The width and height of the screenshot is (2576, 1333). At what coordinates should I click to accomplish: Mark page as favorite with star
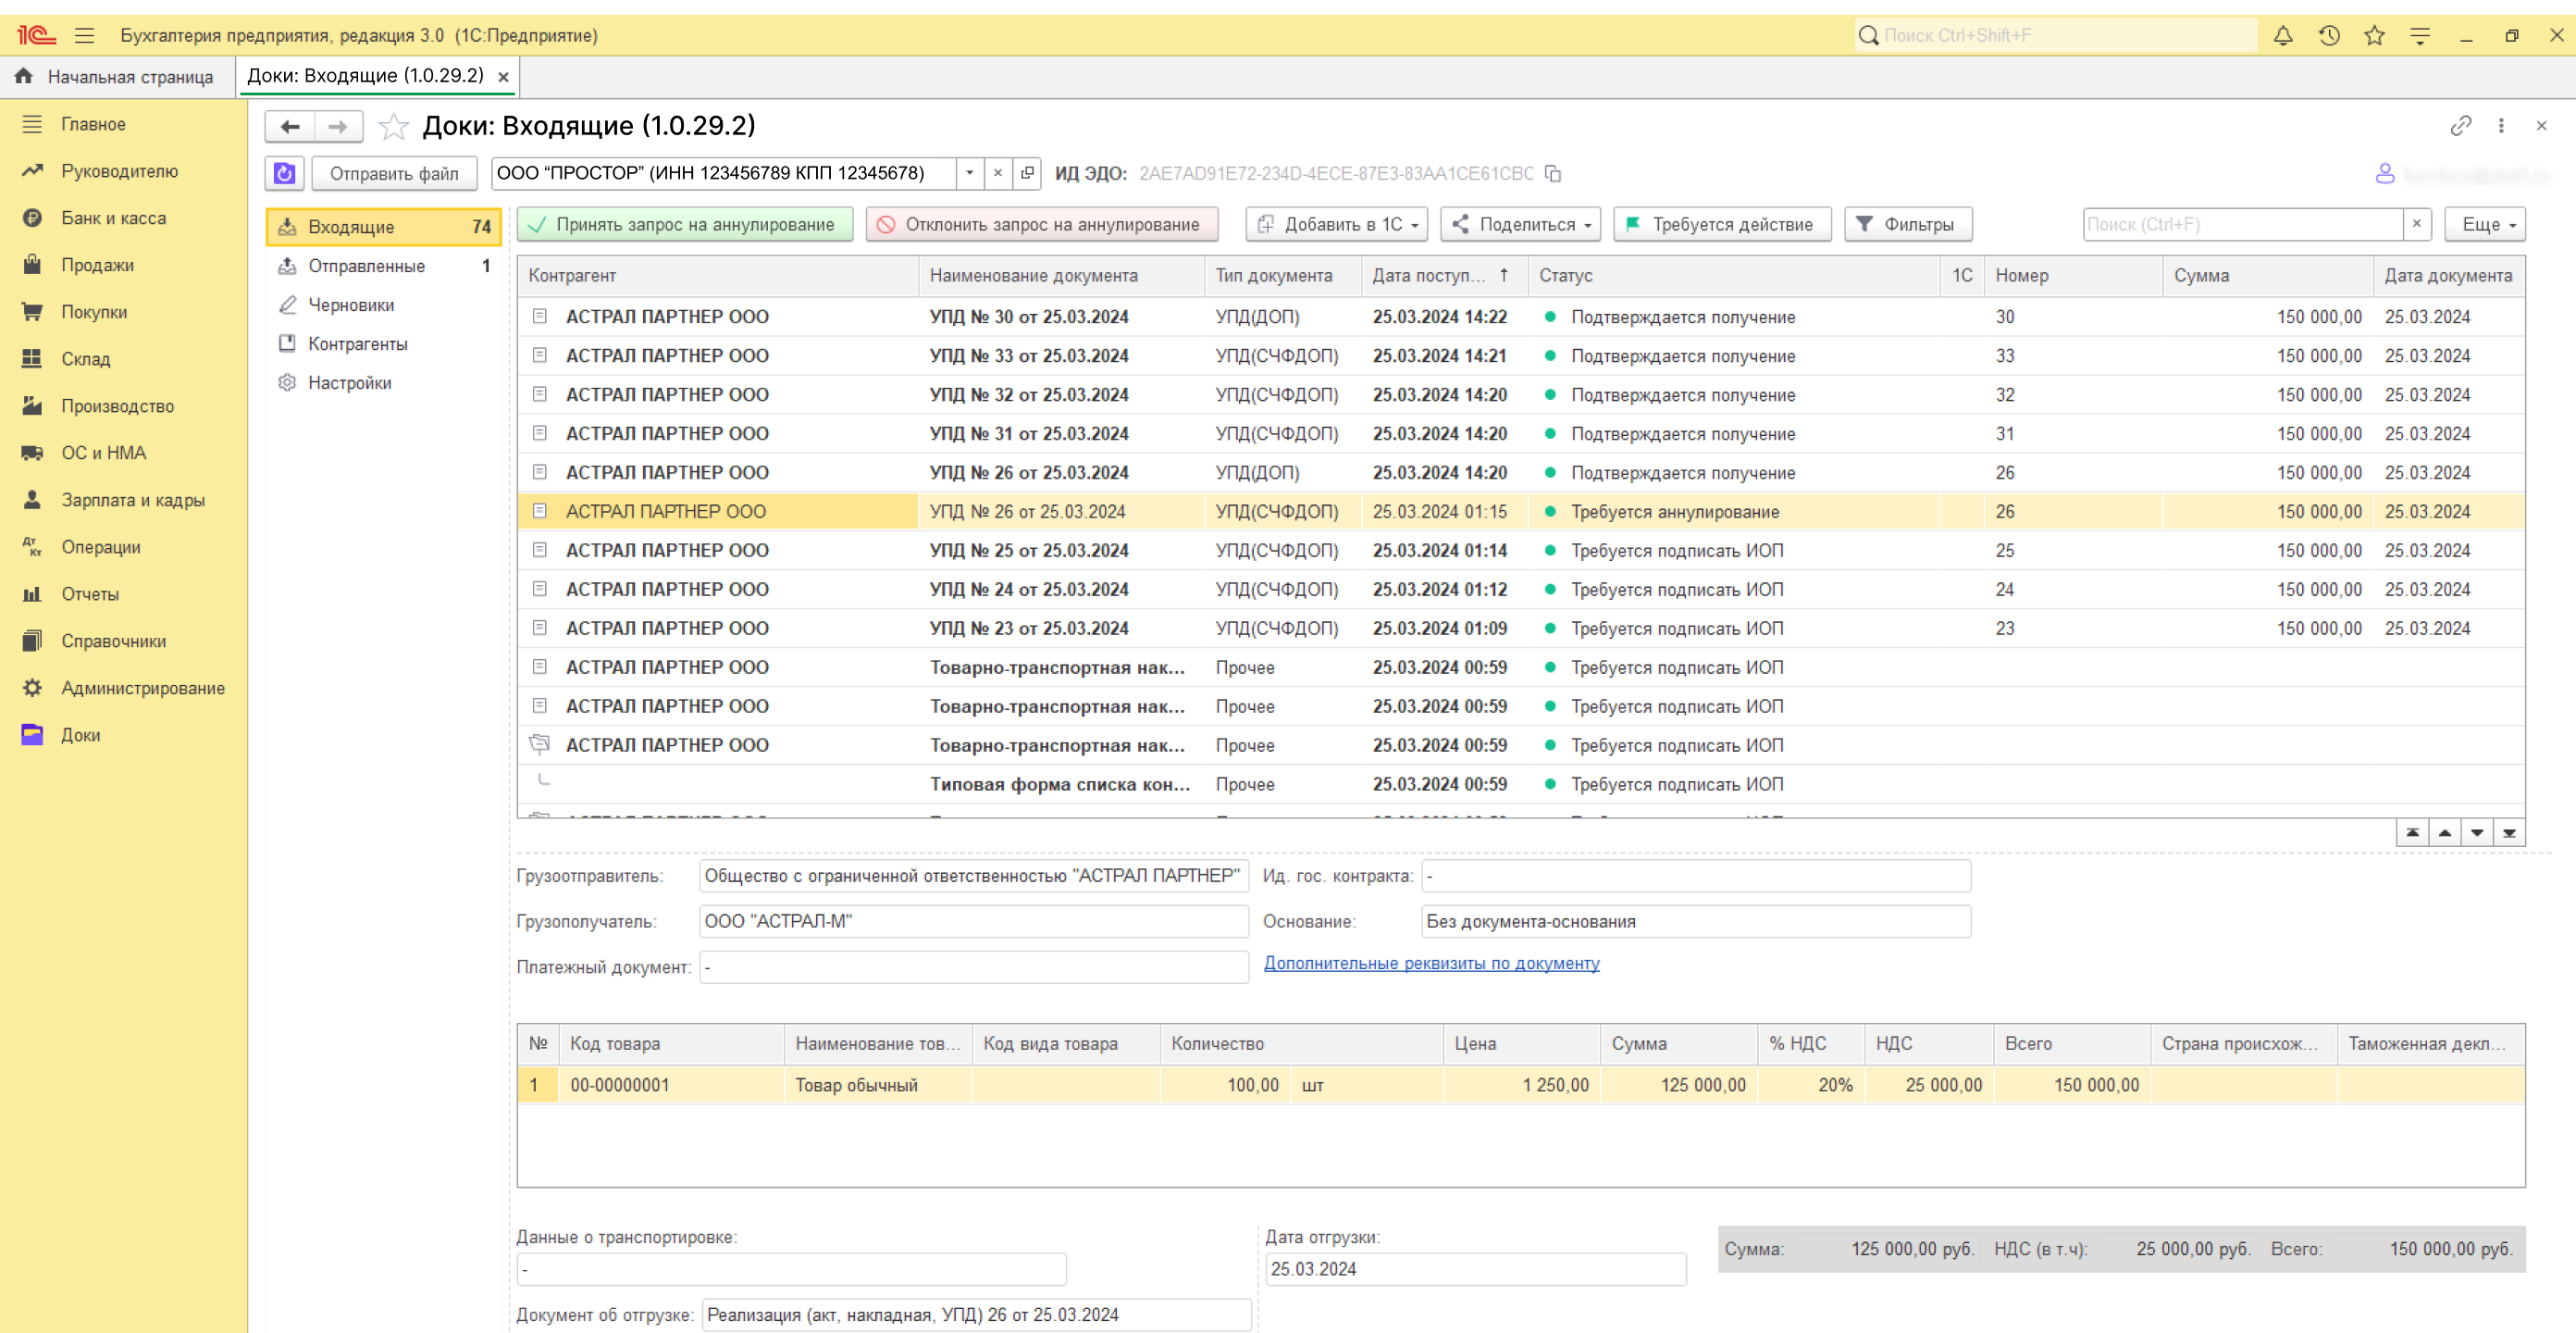click(394, 126)
